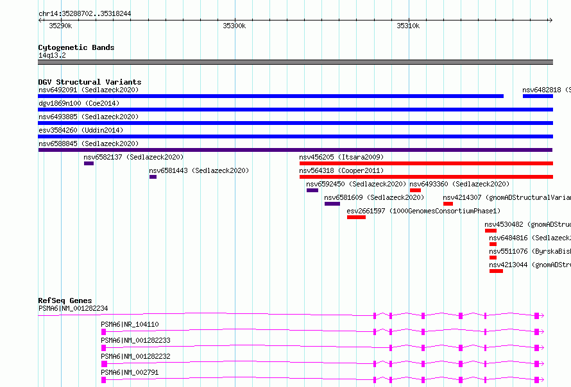
Task: Click the 35310k ruler label
Action: [408, 26]
